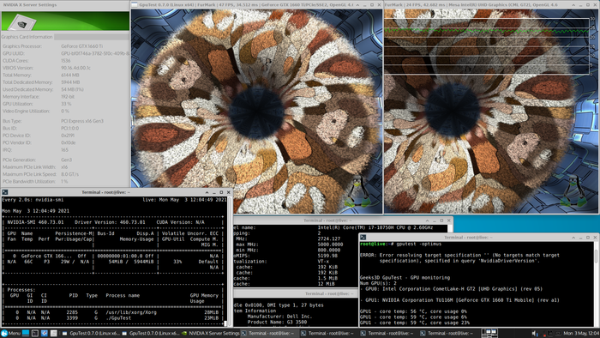Close the FurMark Mesa Intel UHD window
Screen dimensions: 600x338
pyautogui.click(x=595, y=5)
